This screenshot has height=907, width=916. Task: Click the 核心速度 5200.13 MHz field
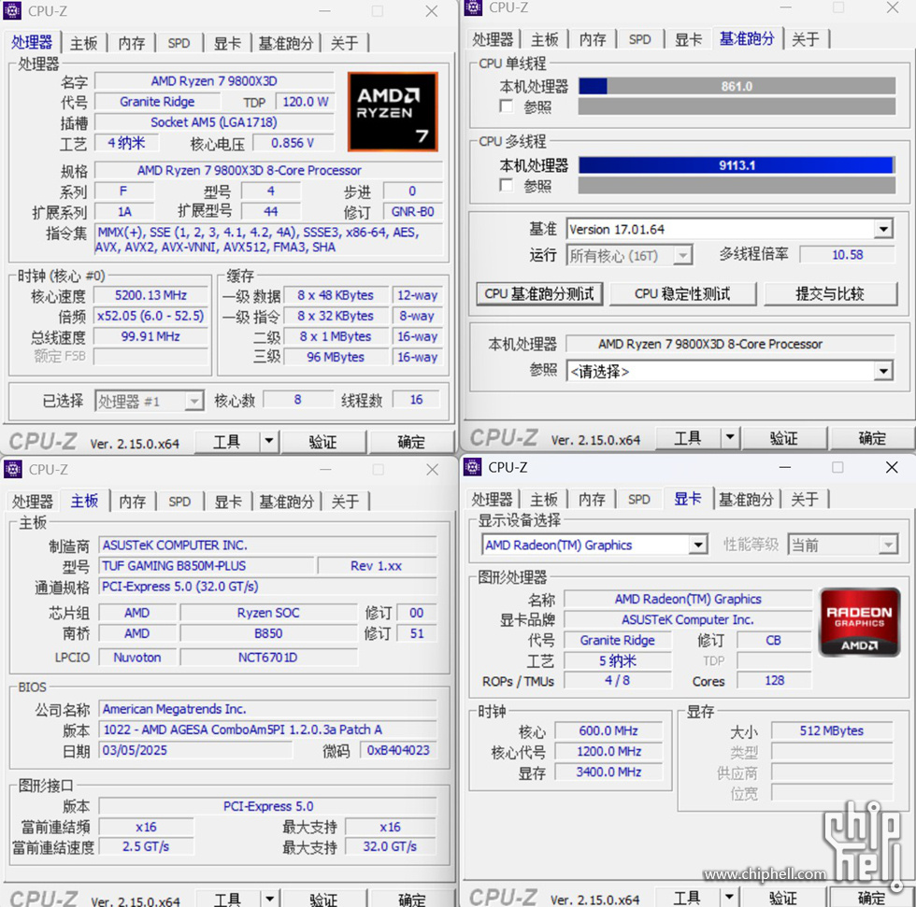pyautogui.click(x=150, y=295)
